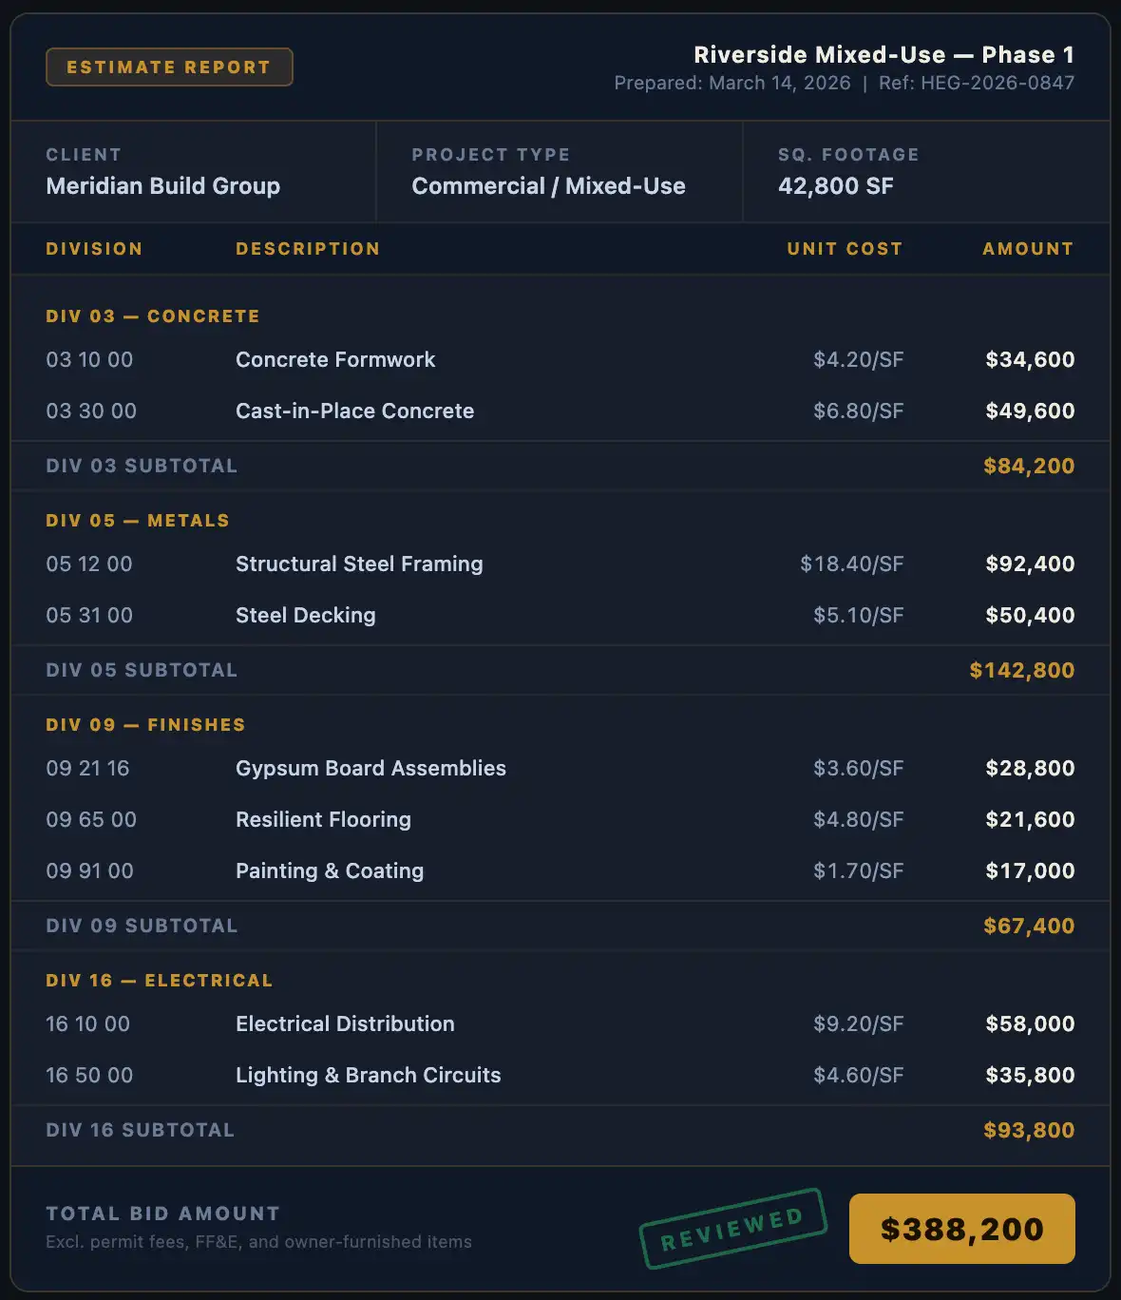1121x1300 pixels.
Task: Click the Amount column header
Action: pyautogui.click(x=1028, y=249)
